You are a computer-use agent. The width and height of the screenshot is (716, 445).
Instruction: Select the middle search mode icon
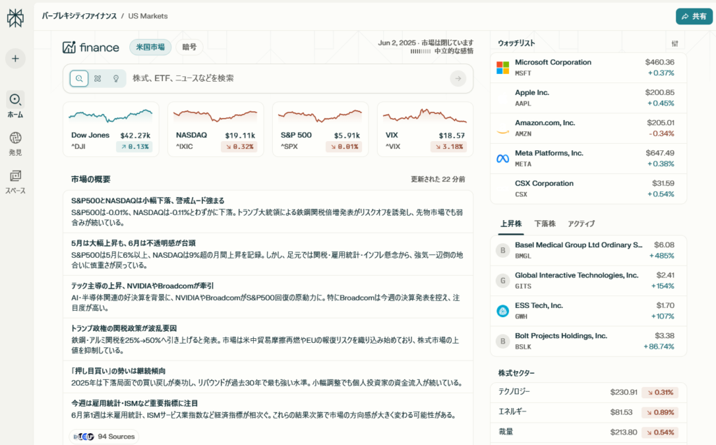[98, 78]
